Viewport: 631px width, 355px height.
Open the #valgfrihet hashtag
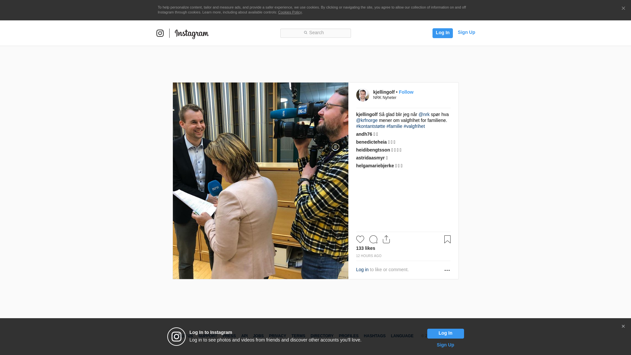[414, 126]
